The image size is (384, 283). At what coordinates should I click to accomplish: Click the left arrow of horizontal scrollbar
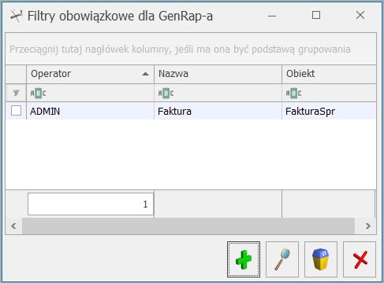[x=13, y=226]
